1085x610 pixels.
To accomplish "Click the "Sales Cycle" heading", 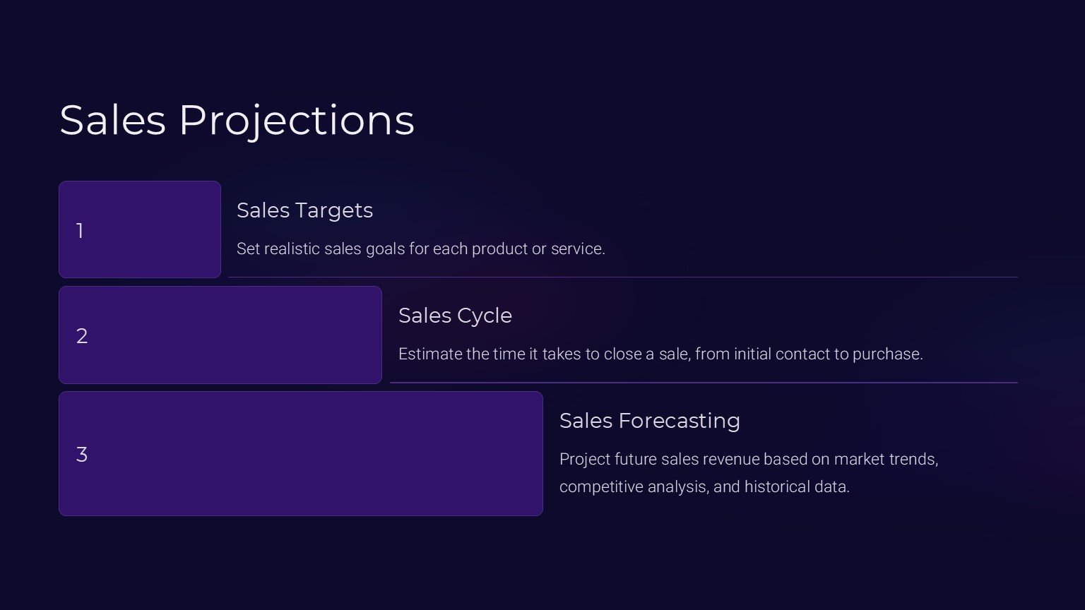I will click(455, 316).
